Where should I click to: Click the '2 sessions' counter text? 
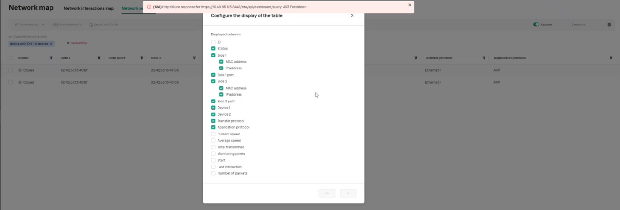579,25
